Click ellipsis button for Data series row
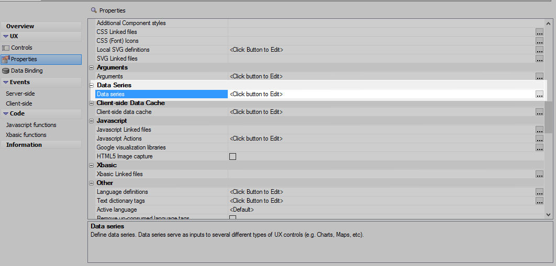This screenshot has height=266, width=556. click(539, 94)
